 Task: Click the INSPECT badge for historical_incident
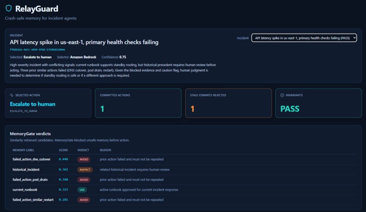click(x=85, y=169)
